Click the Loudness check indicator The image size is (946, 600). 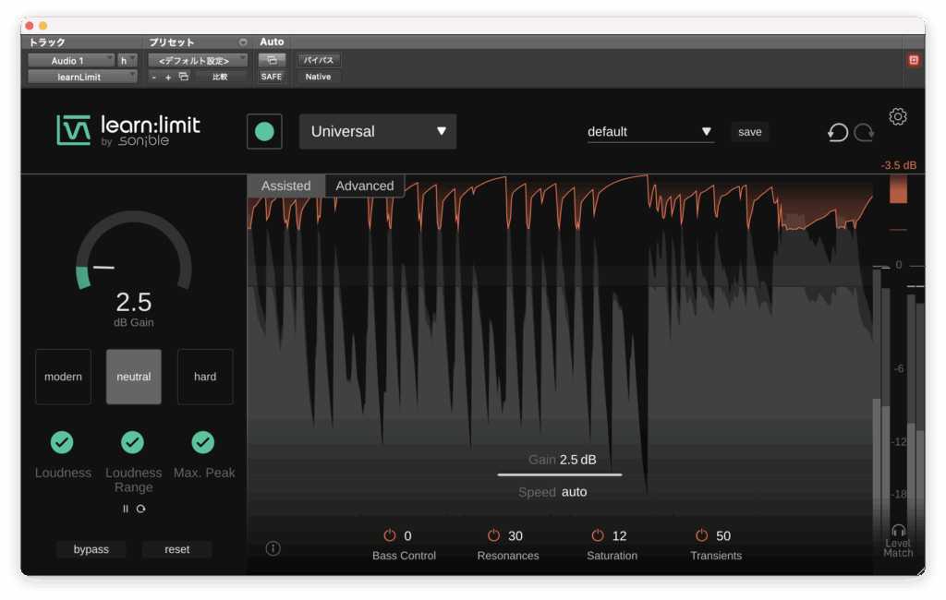62,442
